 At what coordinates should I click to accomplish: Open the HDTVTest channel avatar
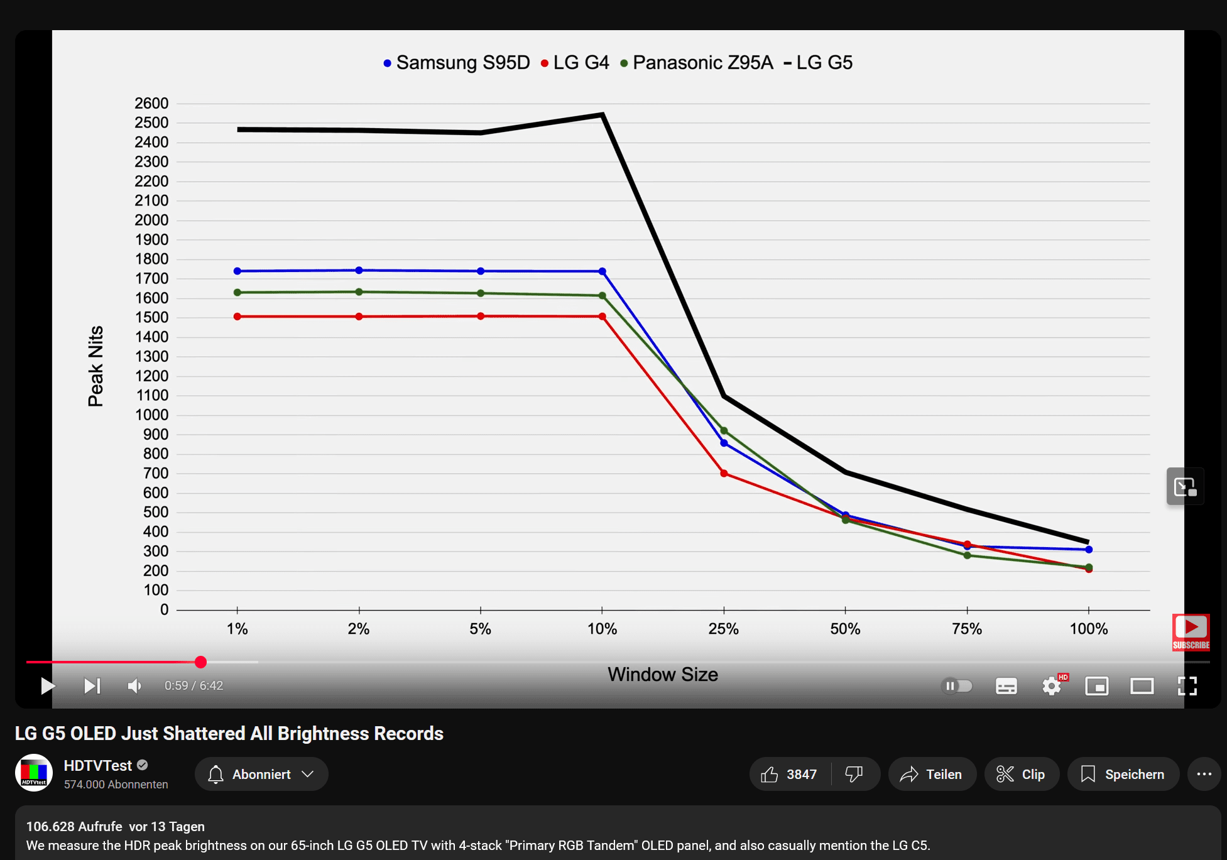pyautogui.click(x=33, y=772)
